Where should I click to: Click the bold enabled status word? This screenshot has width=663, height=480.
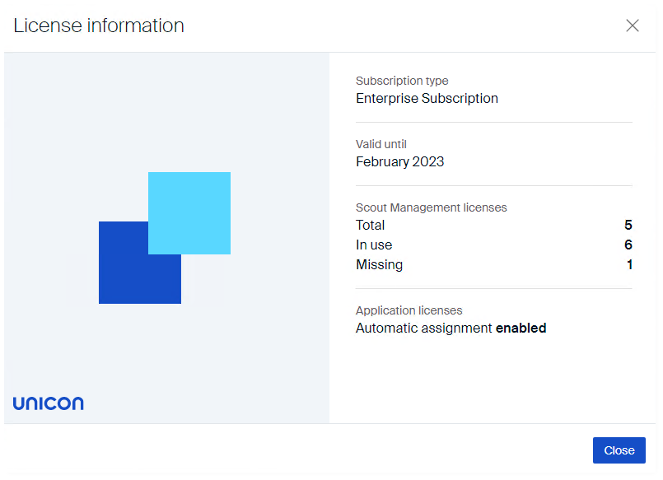(x=521, y=328)
